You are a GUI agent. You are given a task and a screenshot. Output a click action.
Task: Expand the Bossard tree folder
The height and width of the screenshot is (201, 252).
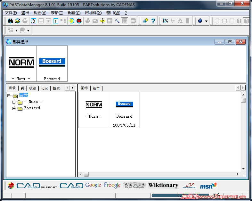[14, 108]
